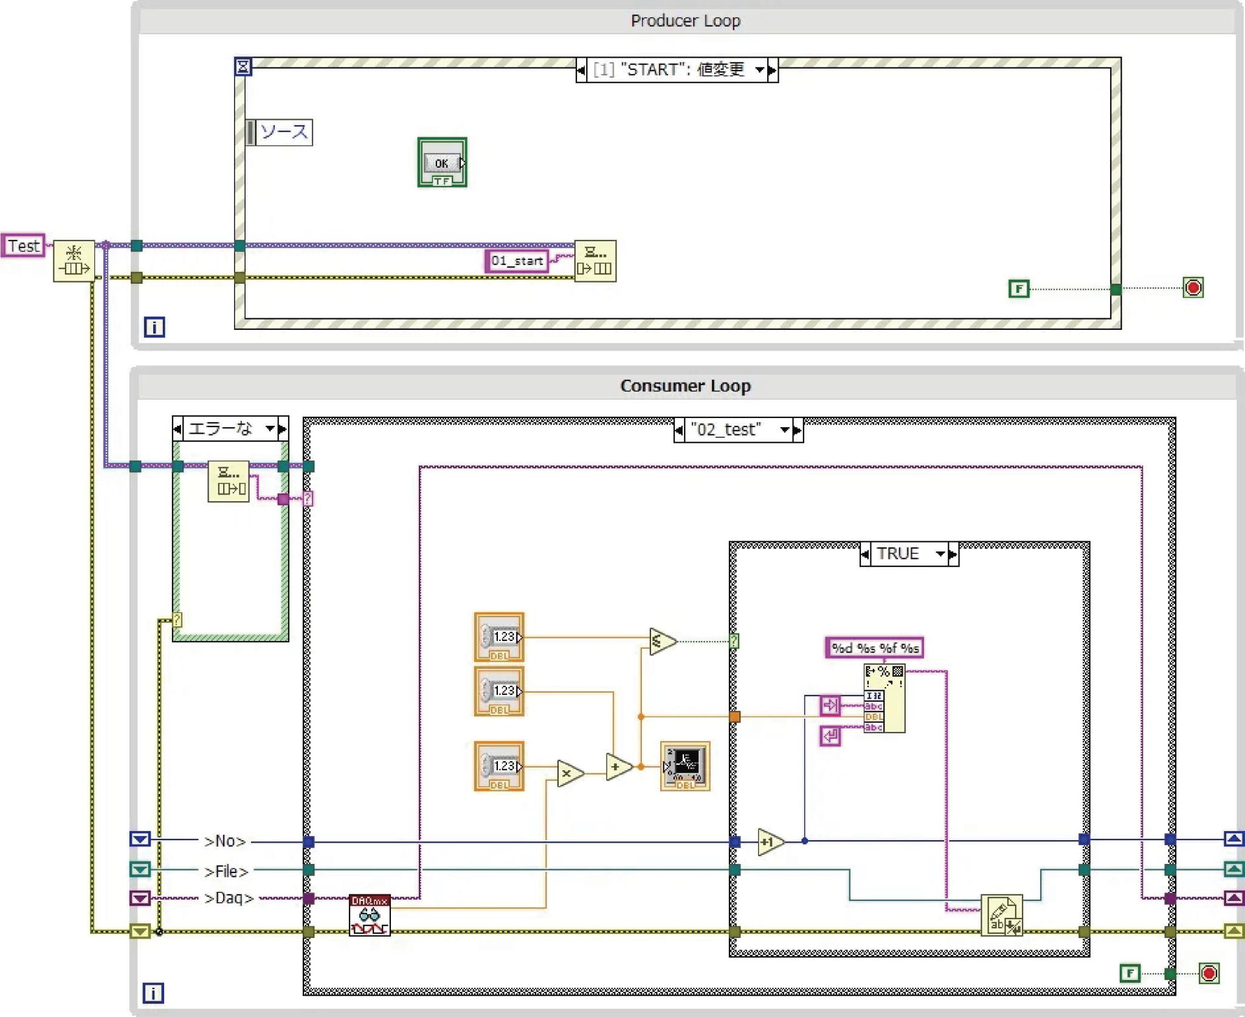Click left arrow of the TRUE case selector
Screen dimensions: 1245x1017
(x=866, y=553)
